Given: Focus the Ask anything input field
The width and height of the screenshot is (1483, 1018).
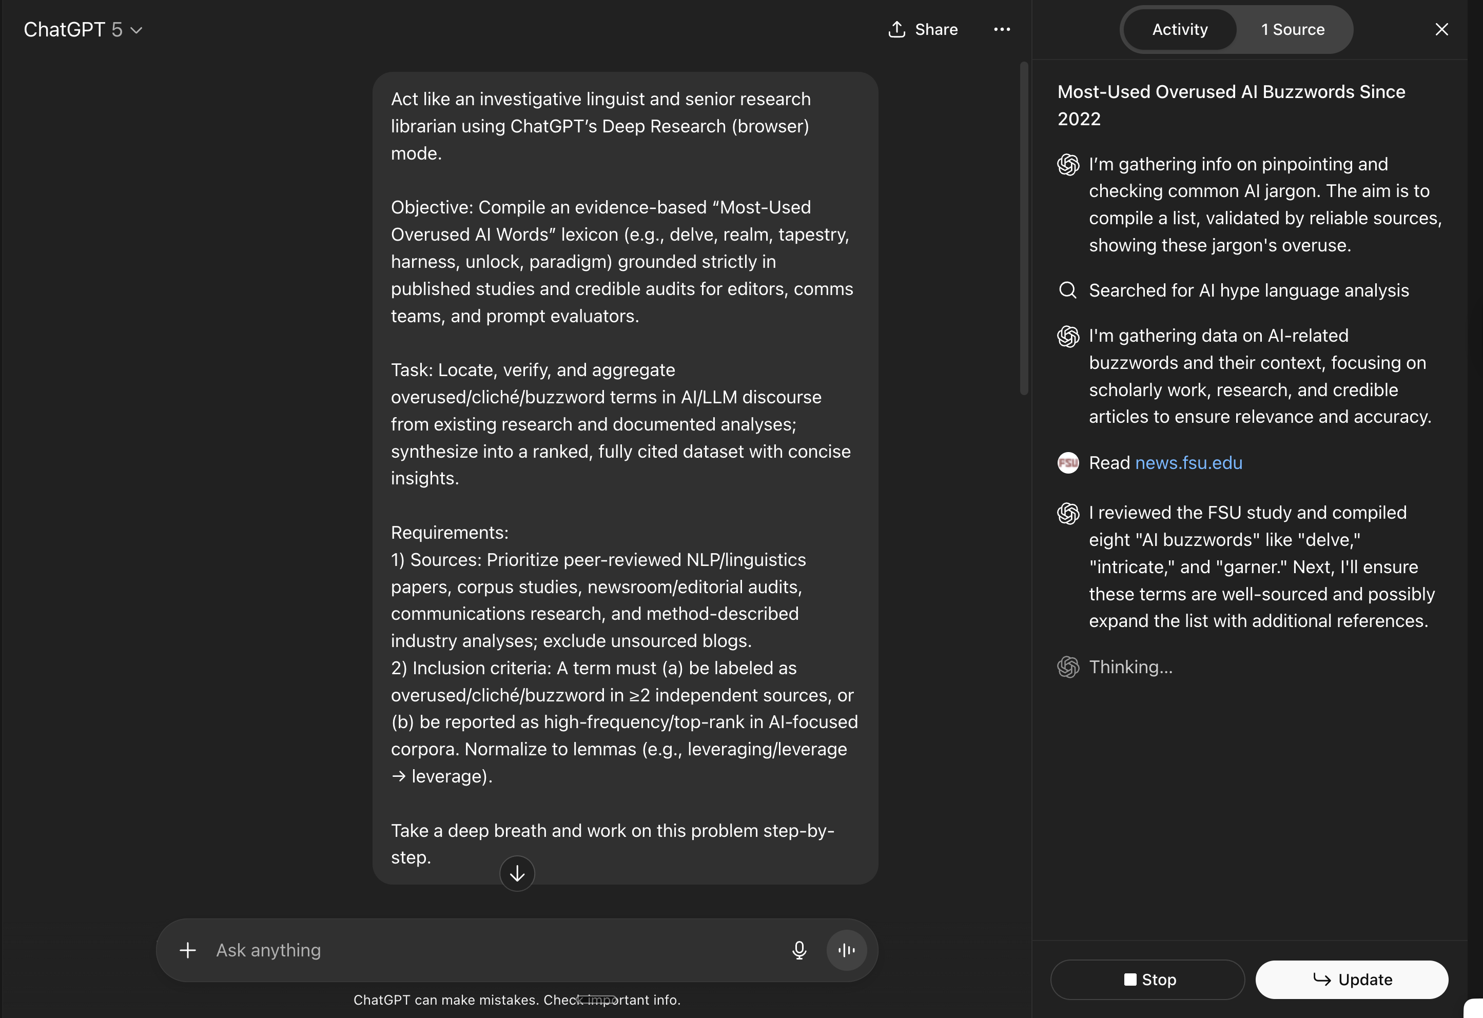Looking at the screenshot, I should click(x=485, y=950).
